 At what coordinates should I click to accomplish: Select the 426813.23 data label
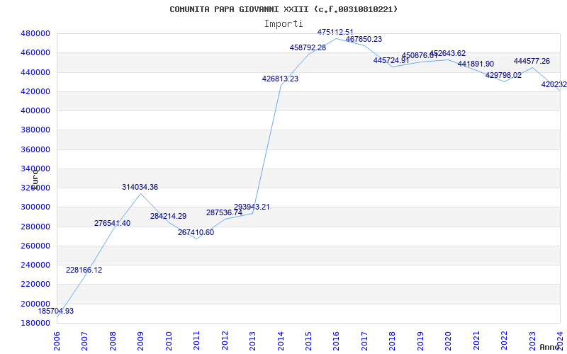280,79
